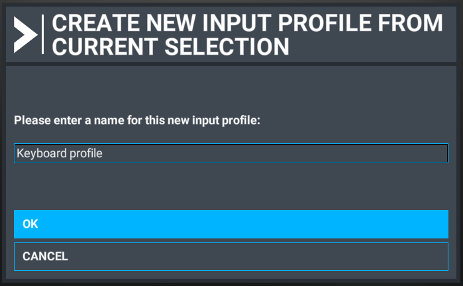Click the "OK" label text on blue button

[x=30, y=224]
